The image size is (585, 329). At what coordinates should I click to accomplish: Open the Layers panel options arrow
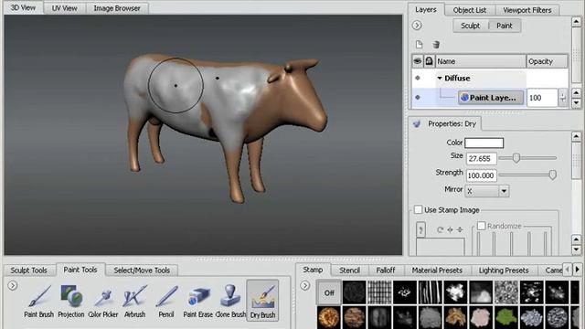[417, 25]
